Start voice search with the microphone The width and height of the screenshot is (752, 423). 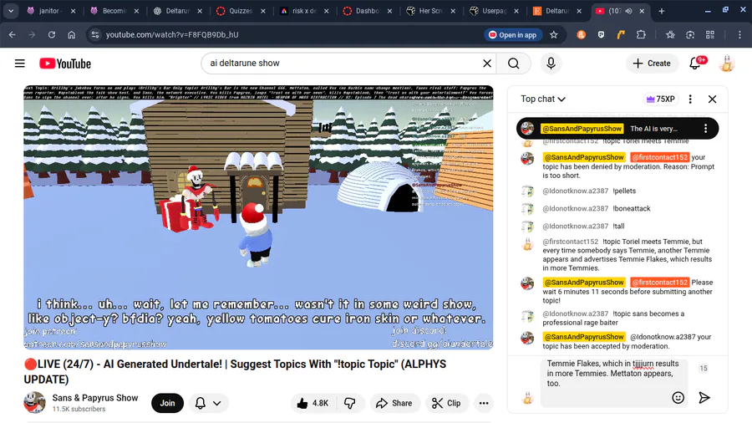551,64
